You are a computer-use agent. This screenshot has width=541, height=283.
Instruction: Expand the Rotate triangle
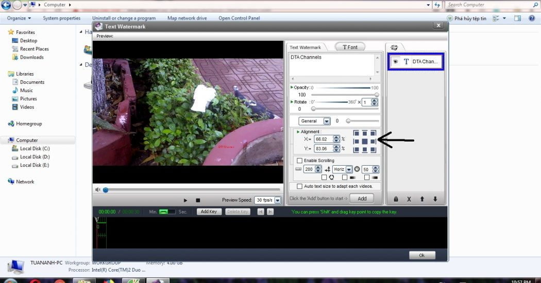[292, 102]
